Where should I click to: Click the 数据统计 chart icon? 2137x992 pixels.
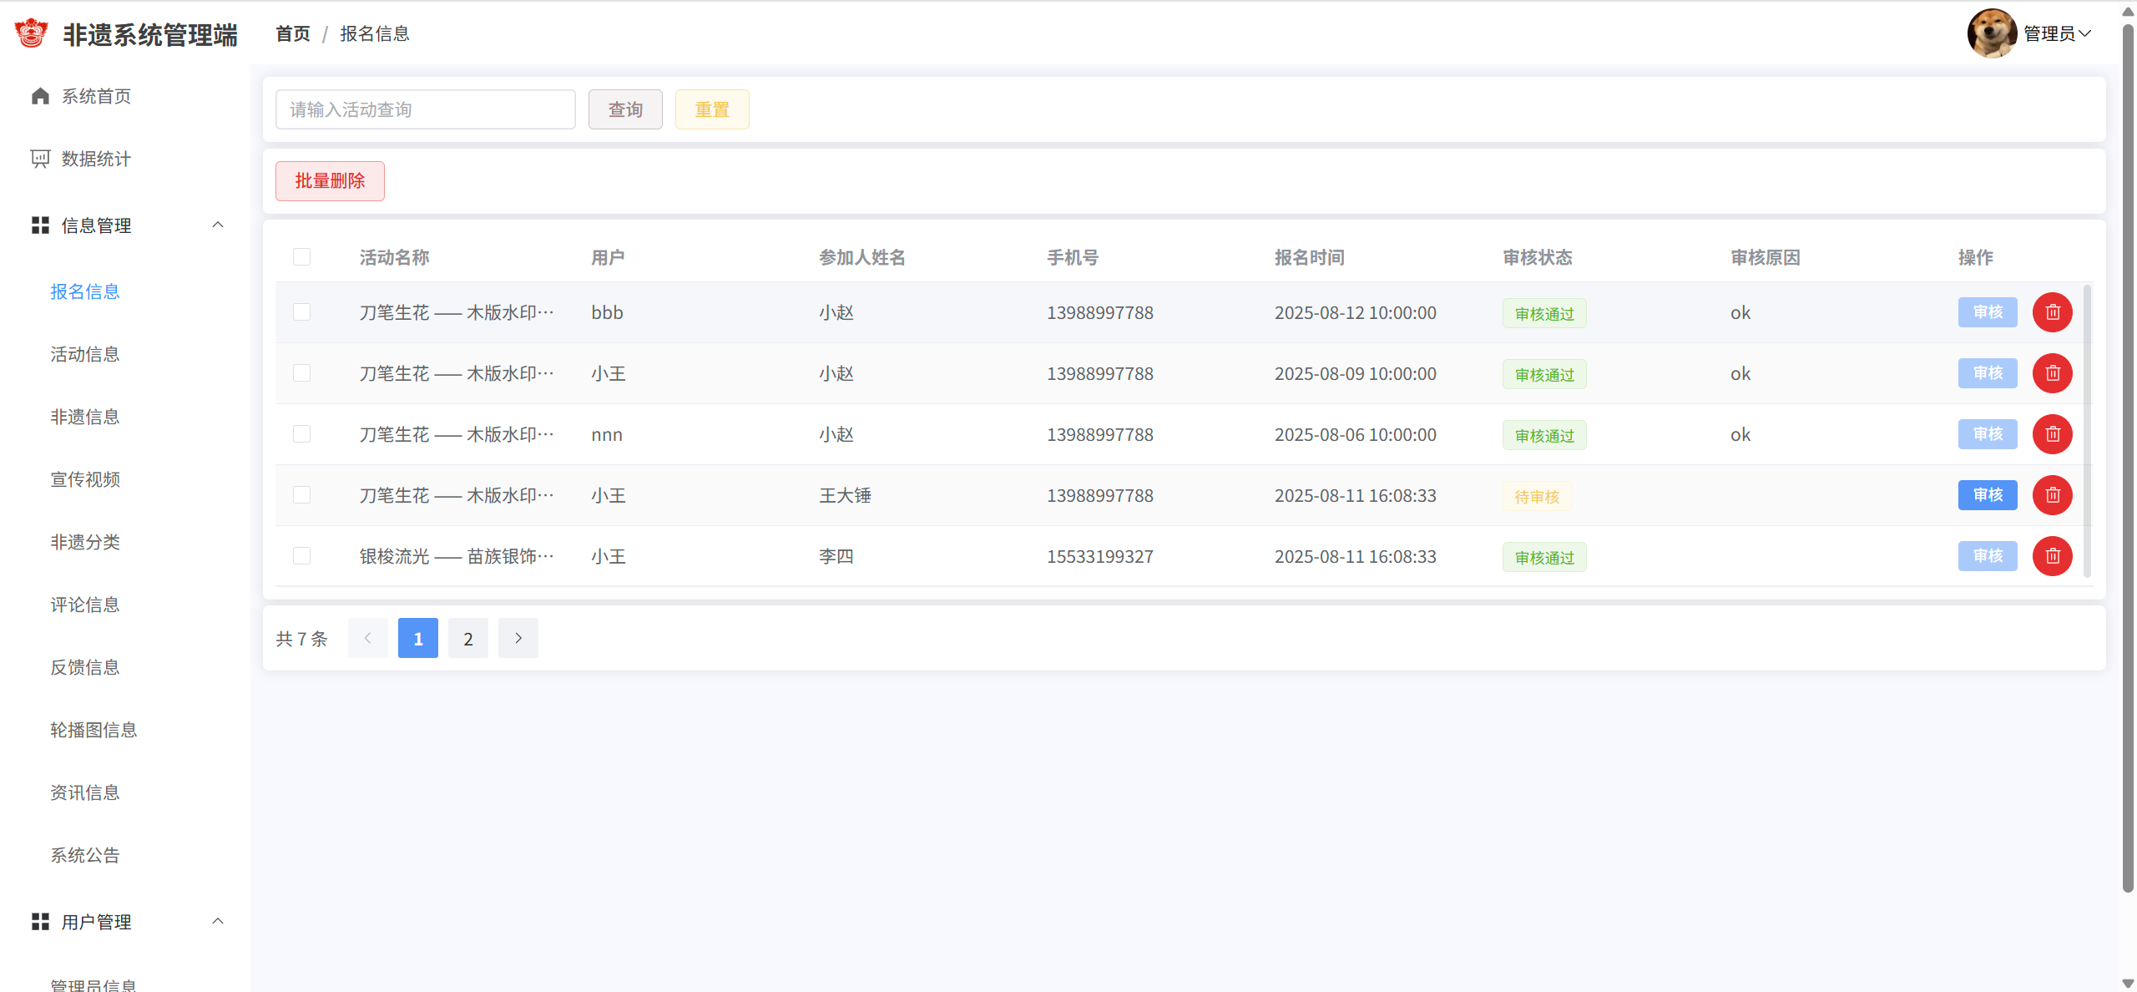coord(40,159)
